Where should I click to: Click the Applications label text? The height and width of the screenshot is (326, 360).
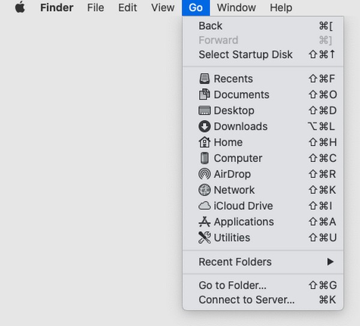[244, 222]
